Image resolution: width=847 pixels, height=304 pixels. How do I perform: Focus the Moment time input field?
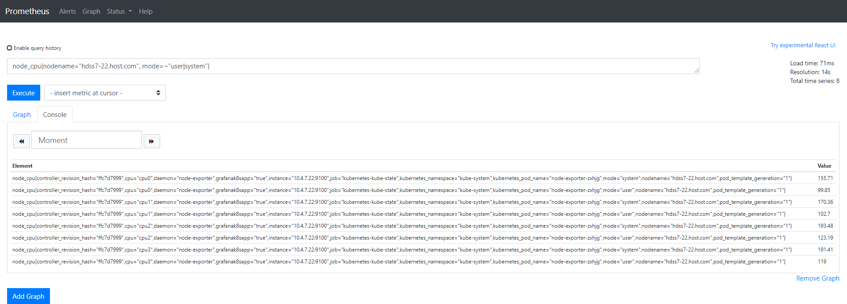(x=87, y=140)
